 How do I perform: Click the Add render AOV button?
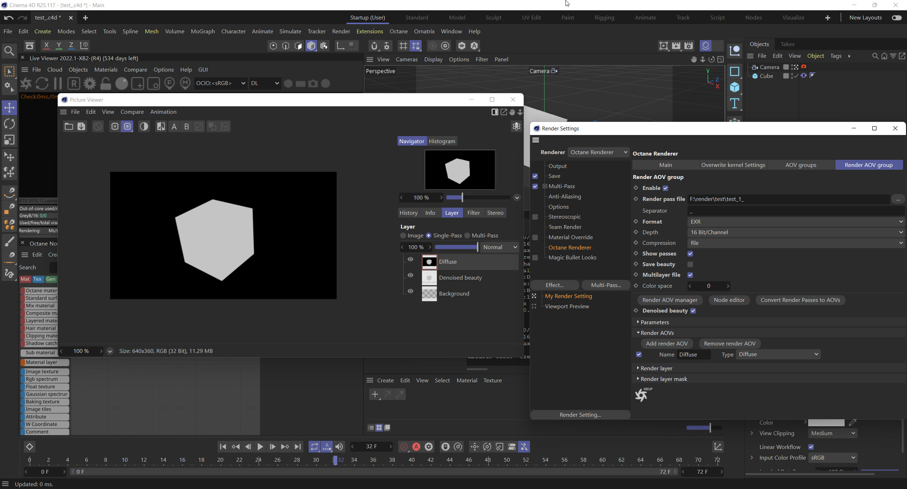666,344
